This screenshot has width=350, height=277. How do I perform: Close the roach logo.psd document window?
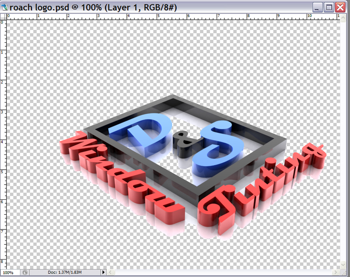point(340,7)
